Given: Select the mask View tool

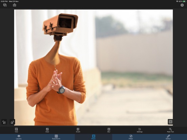Looking at the screenshot, I should [x=16, y=130].
